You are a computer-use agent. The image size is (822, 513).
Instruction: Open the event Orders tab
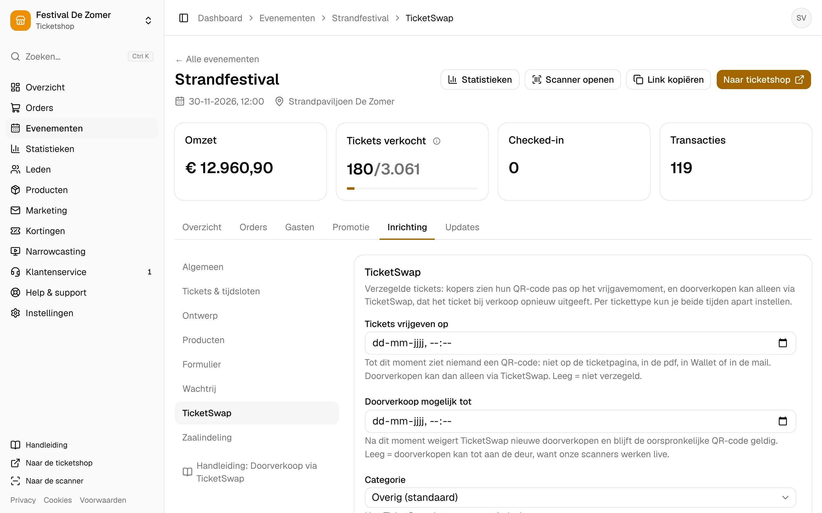[x=253, y=227]
